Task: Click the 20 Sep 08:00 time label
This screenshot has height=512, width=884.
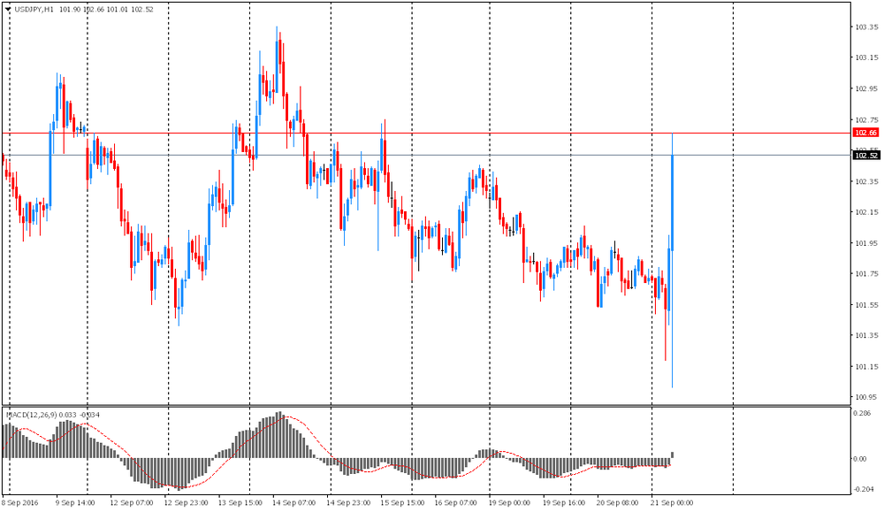Action: click(618, 503)
